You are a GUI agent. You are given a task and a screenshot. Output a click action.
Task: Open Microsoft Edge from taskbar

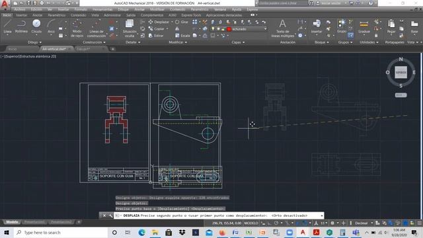(x=141, y=232)
